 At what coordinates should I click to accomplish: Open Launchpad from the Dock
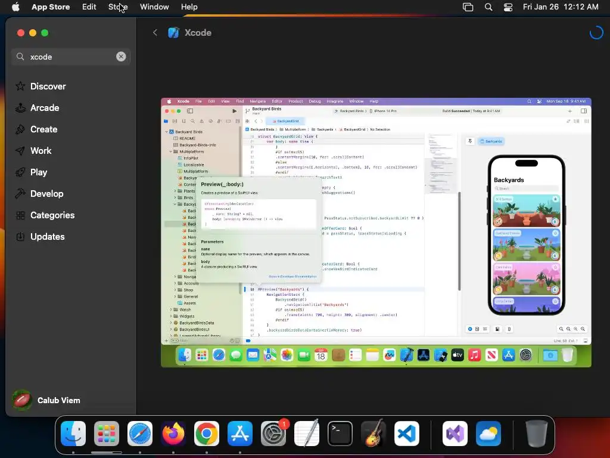[x=107, y=434]
